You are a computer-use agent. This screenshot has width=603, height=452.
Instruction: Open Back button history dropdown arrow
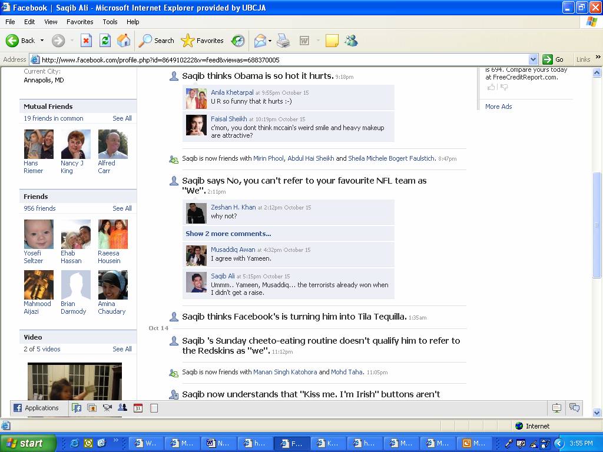pyautogui.click(x=42, y=41)
